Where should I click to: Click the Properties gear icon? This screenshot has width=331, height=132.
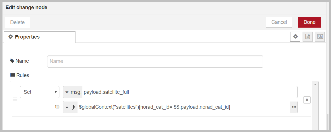(11, 37)
